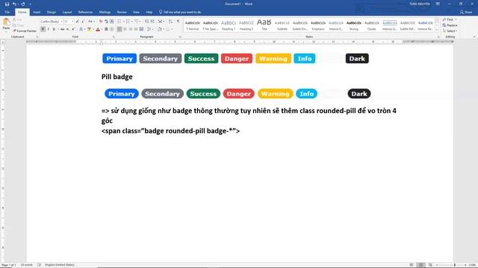
Task: Switch to the Insert tab
Action: [37, 12]
